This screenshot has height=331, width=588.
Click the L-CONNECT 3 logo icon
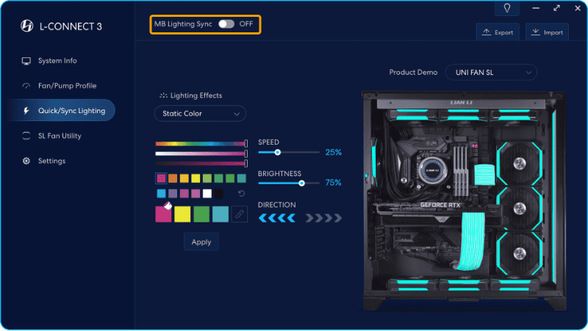27,26
